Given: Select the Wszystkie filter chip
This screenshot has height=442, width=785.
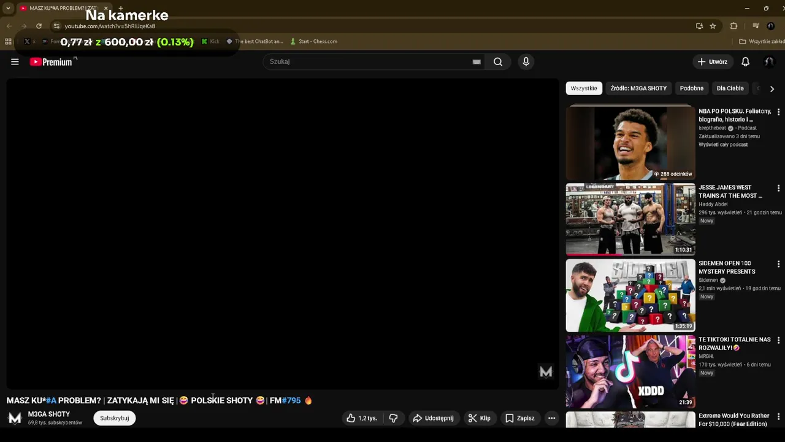Looking at the screenshot, I should 584,88.
